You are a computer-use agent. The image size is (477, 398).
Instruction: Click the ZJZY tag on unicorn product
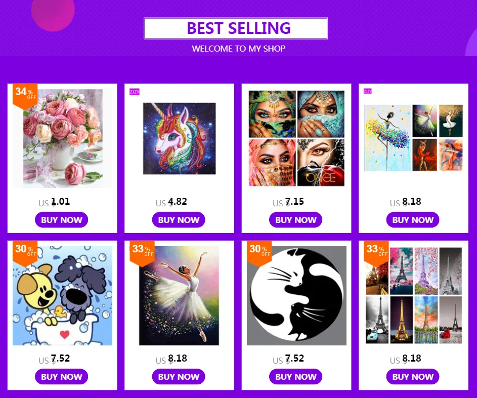click(135, 92)
